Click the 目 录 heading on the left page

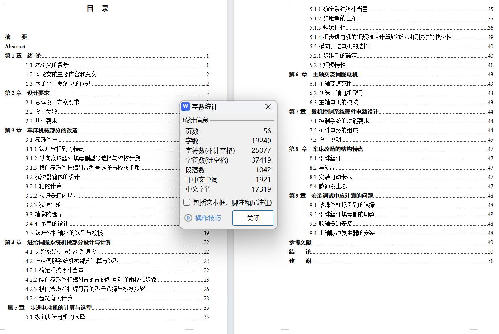pos(98,9)
